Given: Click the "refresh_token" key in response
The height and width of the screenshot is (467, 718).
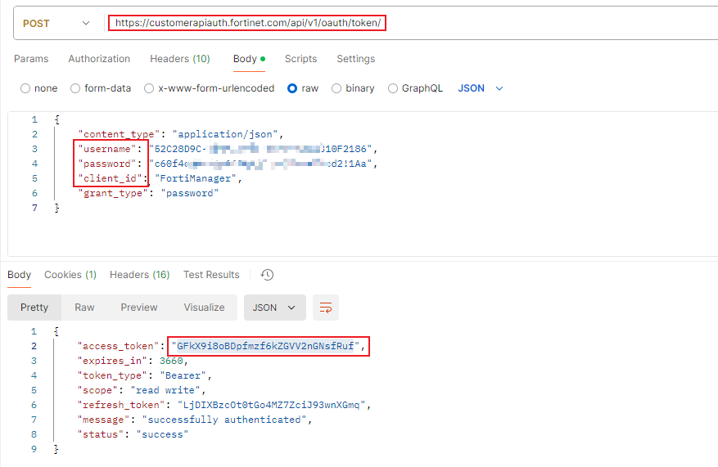Looking at the screenshot, I should click(x=121, y=405).
